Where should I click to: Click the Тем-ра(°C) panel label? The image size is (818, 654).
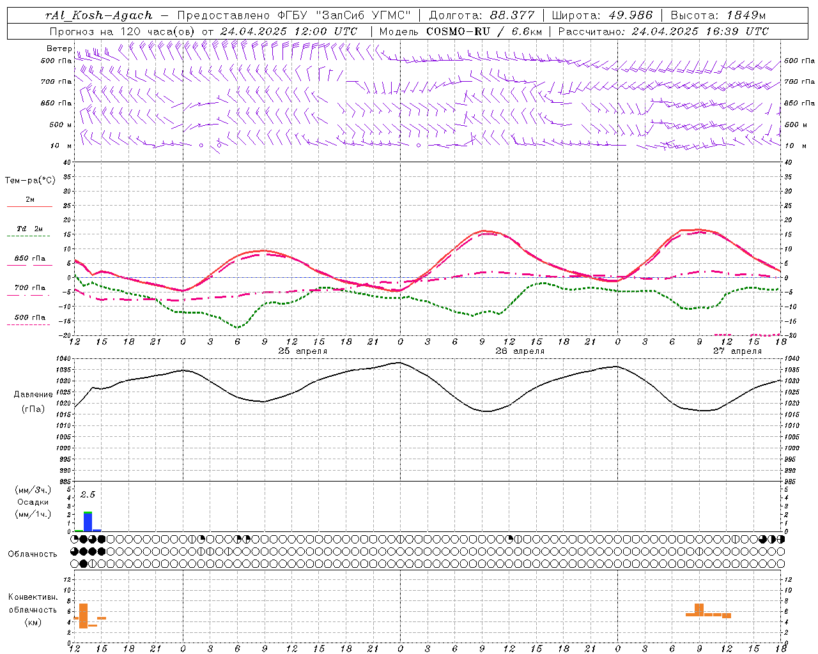(30, 181)
